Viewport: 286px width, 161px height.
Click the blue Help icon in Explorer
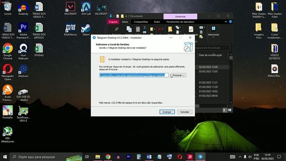coord(231,22)
